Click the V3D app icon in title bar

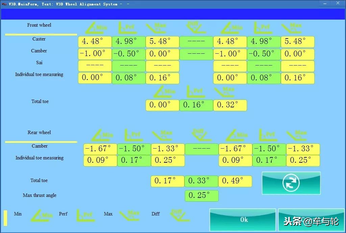tap(4, 4)
